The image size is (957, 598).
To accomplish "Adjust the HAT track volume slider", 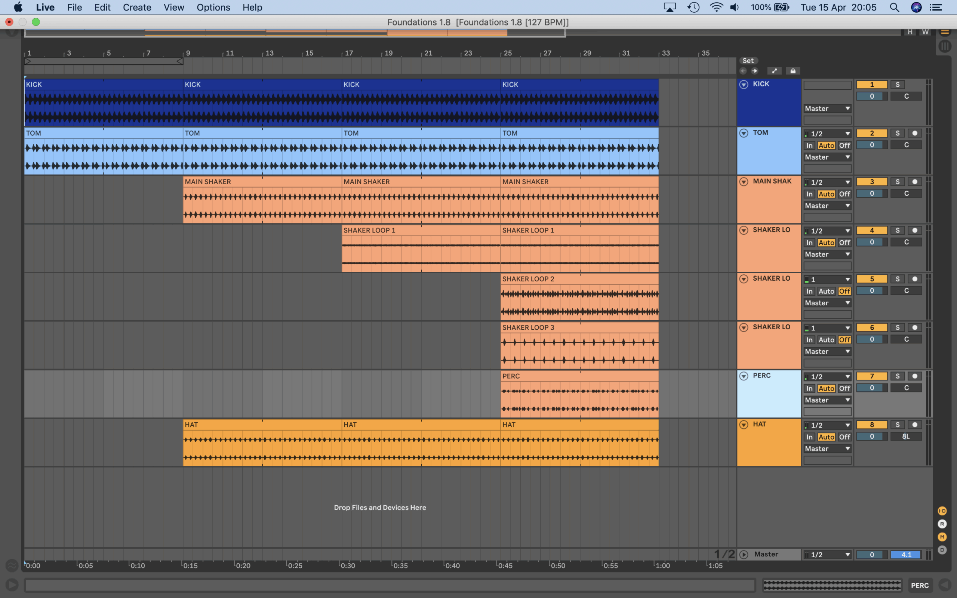I will click(x=872, y=437).
